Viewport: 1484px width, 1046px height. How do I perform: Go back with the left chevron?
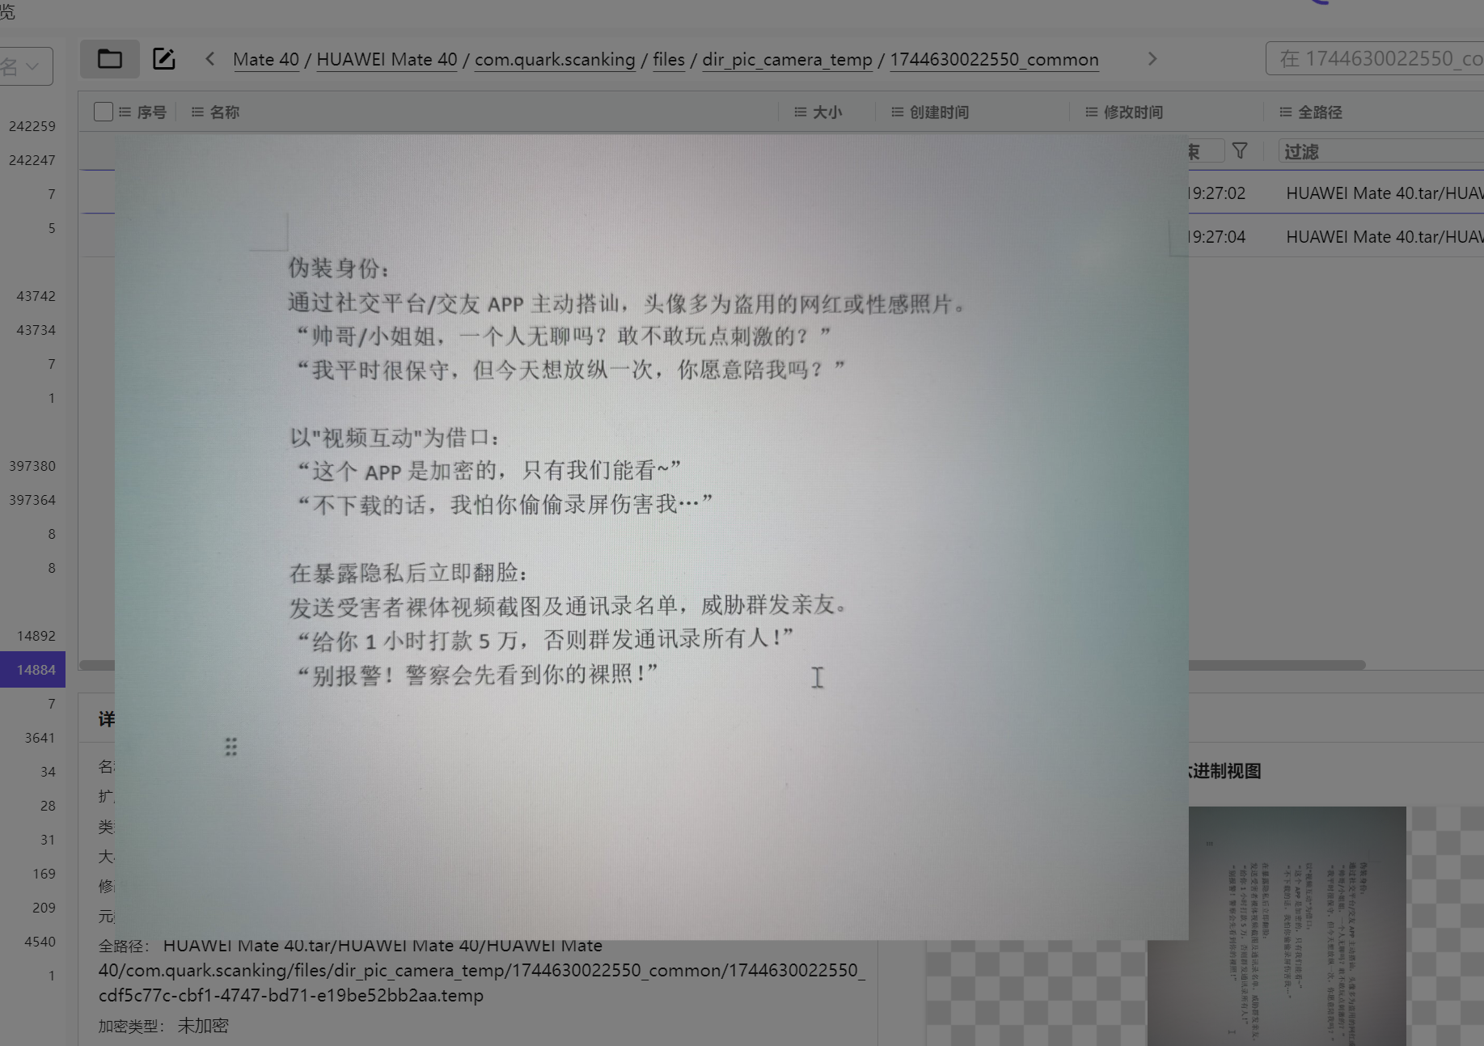tap(210, 59)
